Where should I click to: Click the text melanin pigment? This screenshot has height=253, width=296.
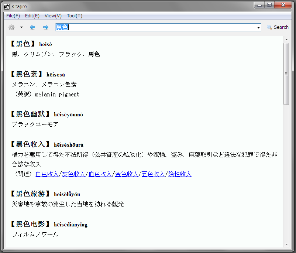pos(57,94)
